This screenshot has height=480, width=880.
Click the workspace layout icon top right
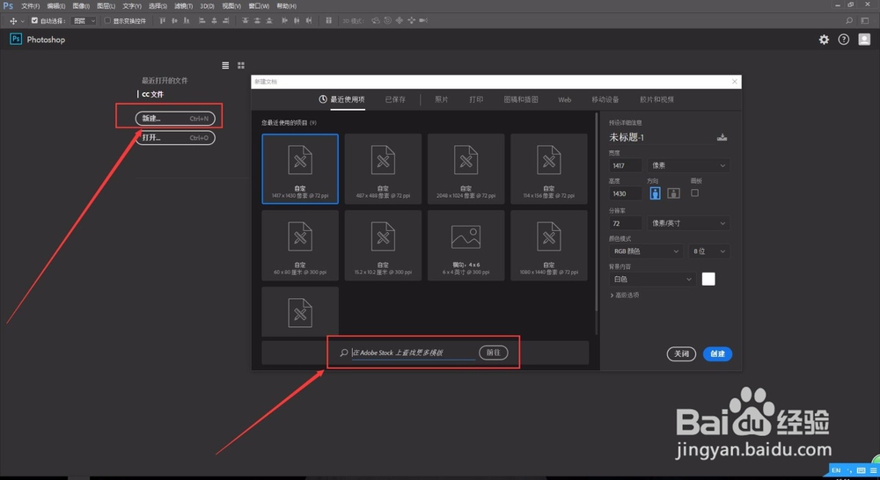click(865, 21)
